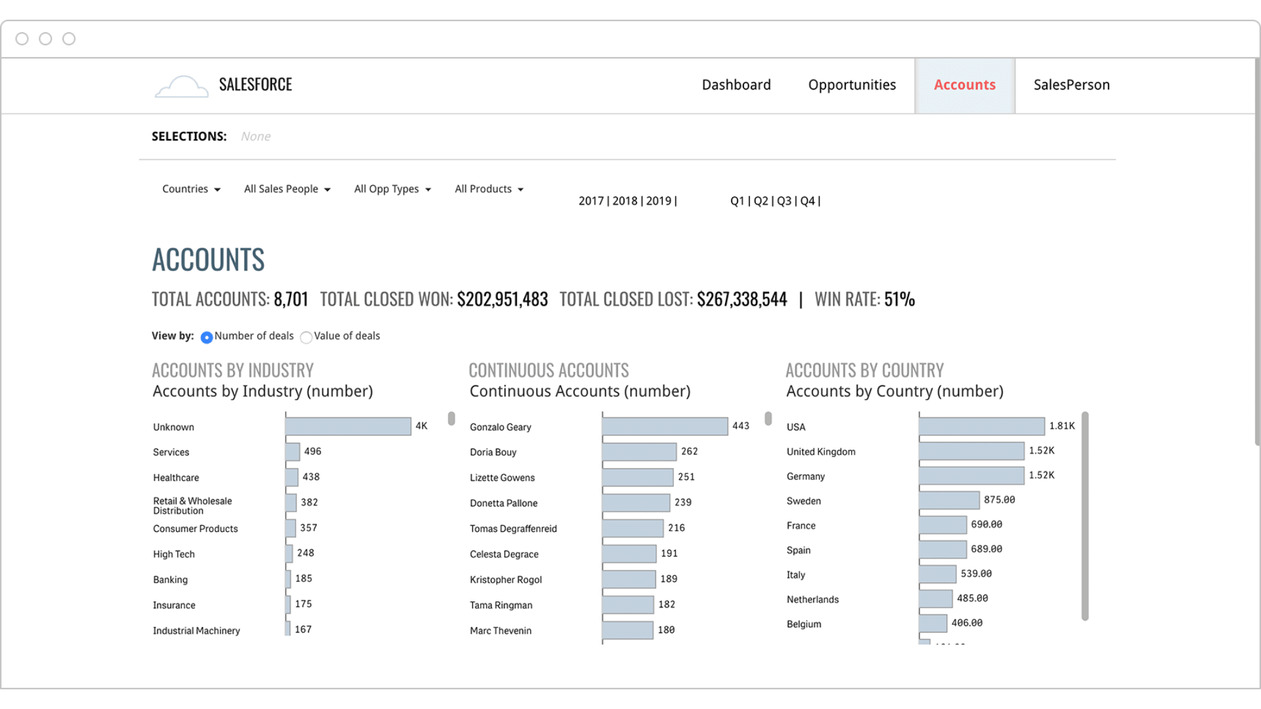
Task: Switch to the Dashboard tab
Action: click(736, 85)
